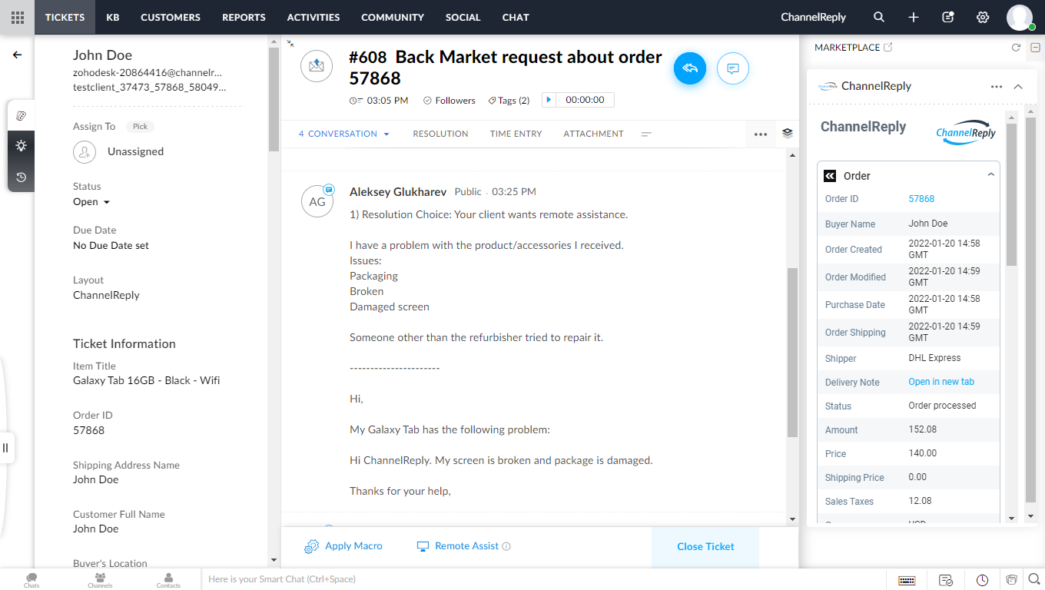Open Delivery Note in new tab link
This screenshot has width=1045, height=590.
(941, 382)
